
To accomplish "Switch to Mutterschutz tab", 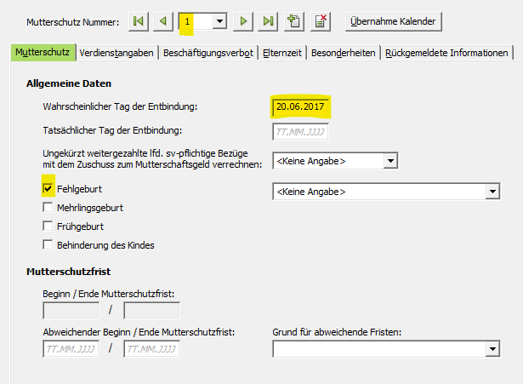I will (x=43, y=53).
